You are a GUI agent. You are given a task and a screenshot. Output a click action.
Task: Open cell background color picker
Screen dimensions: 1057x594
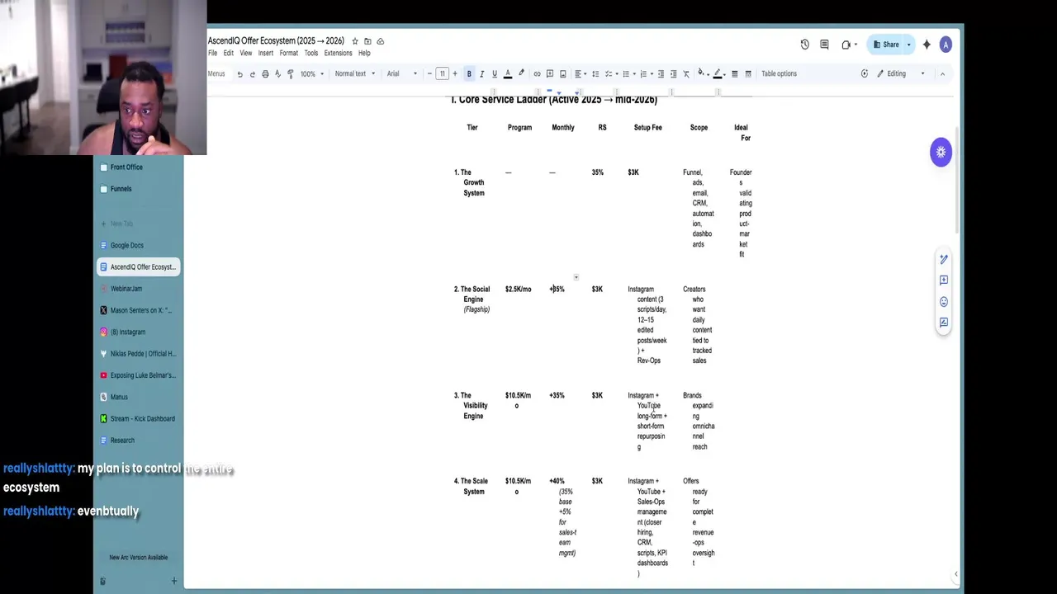pos(702,73)
